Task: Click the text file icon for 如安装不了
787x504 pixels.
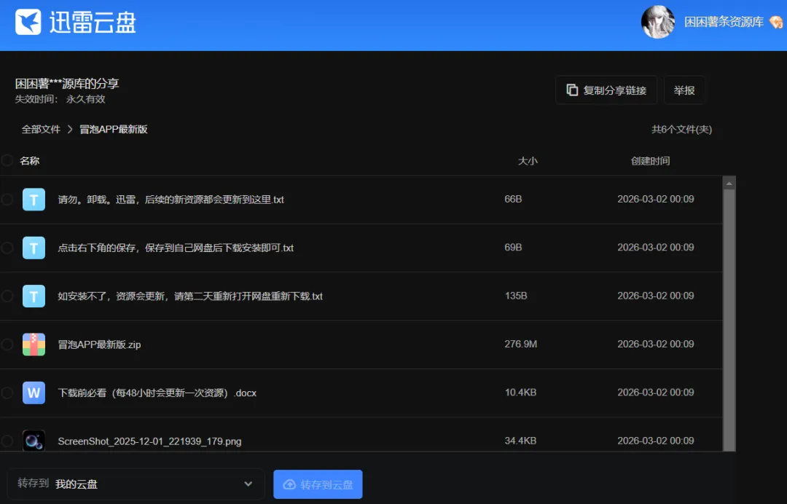Action: (34, 296)
